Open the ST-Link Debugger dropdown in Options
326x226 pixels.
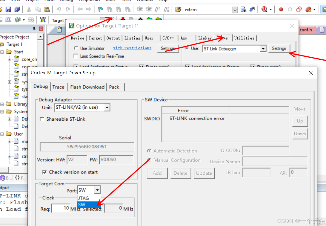pos(263,49)
